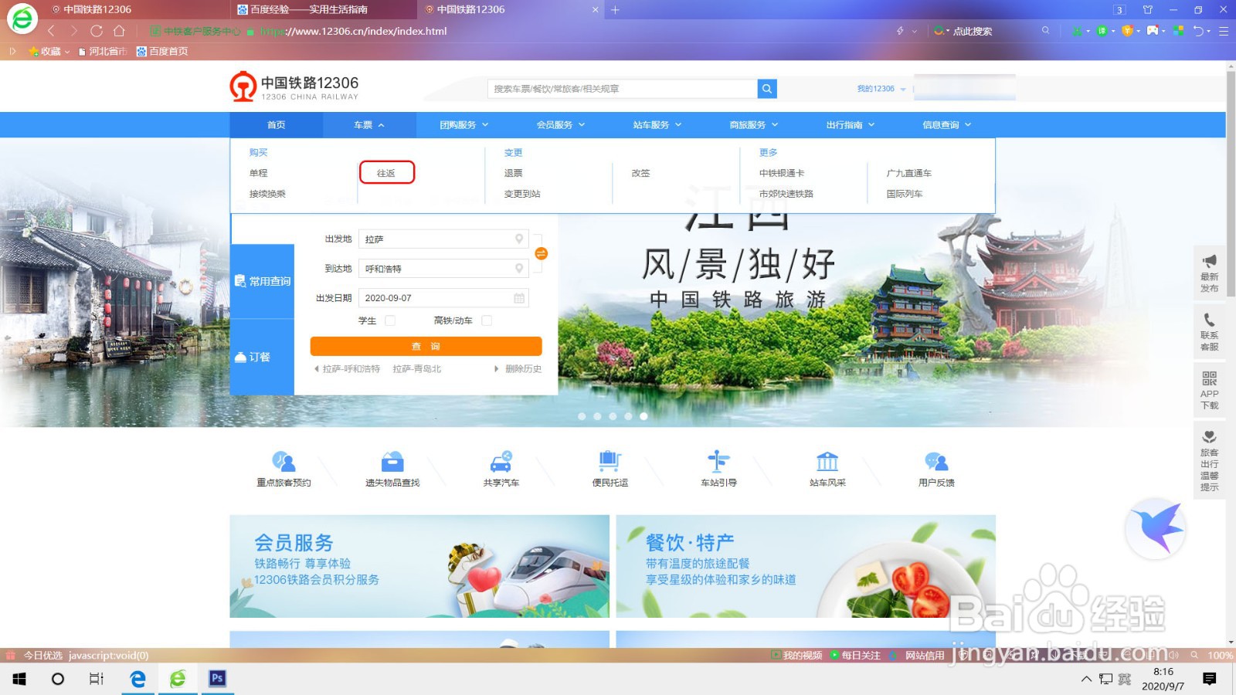Open 重点旅客预约 service icon

pyautogui.click(x=284, y=462)
